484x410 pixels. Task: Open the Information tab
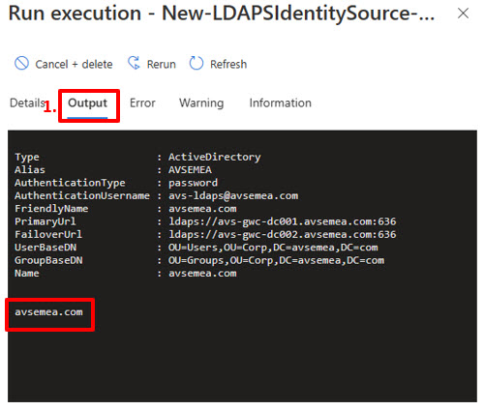(280, 102)
